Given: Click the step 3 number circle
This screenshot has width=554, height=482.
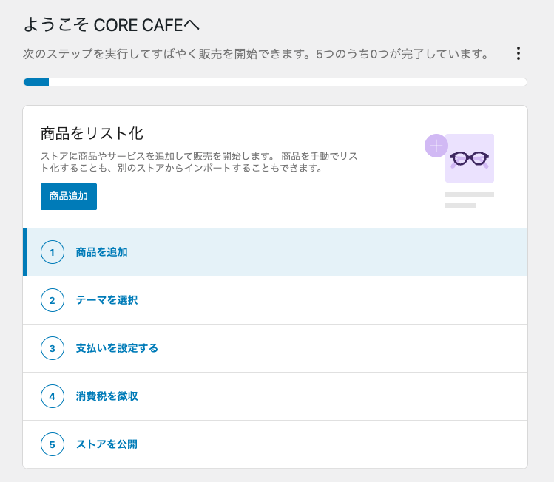Looking at the screenshot, I should click(x=53, y=348).
